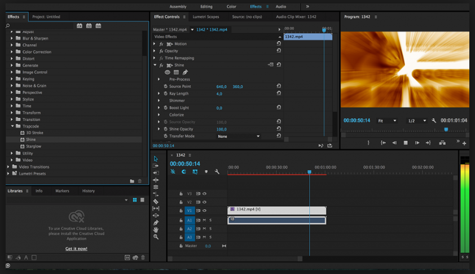Select the 1342.mp4 [V] video clip
Image resolution: width=475 pixels, height=274 pixels.
coord(277,210)
